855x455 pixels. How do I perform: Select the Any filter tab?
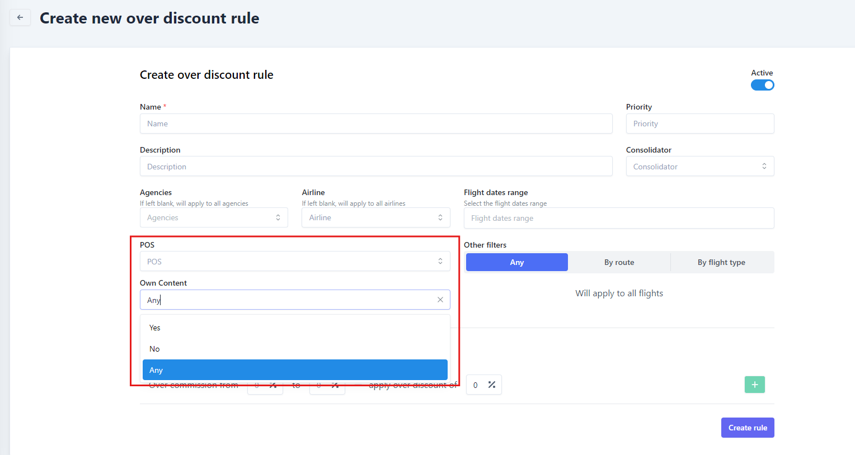[516, 262]
